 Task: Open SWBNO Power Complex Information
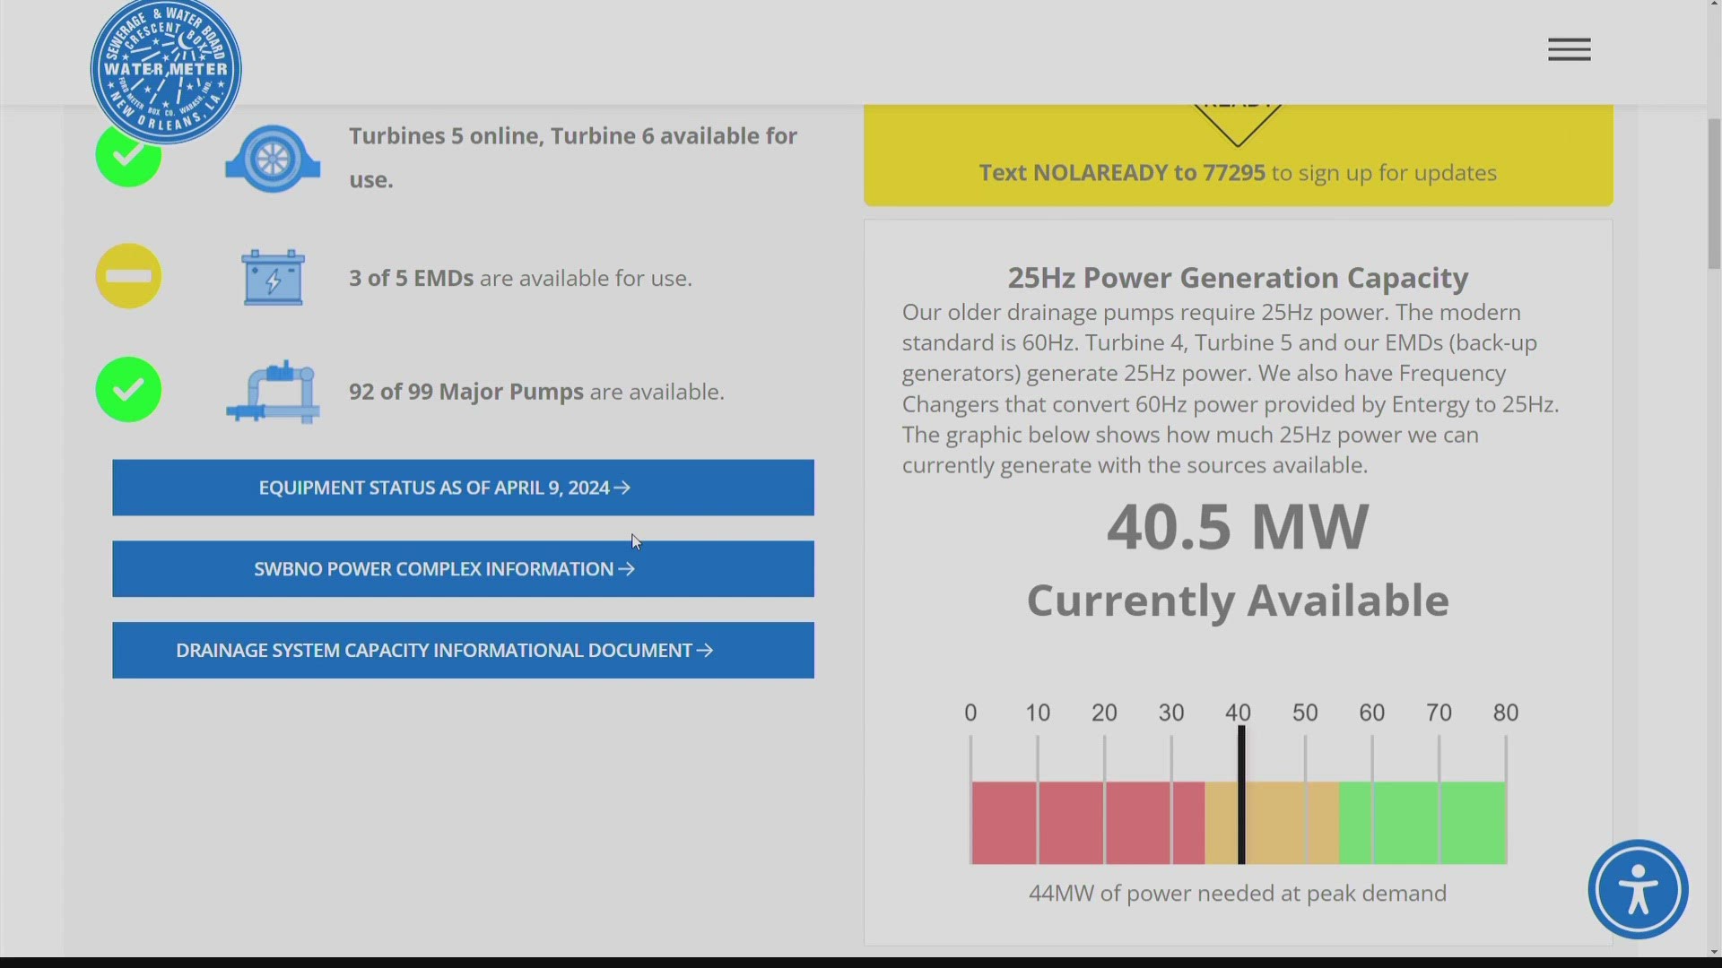click(x=463, y=568)
